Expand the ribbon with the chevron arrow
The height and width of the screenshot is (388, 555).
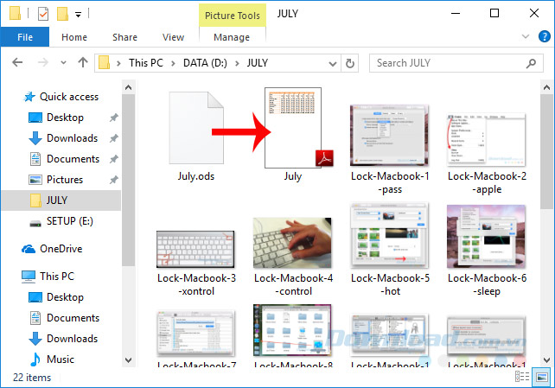pyautogui.click(x=526, y=36)
